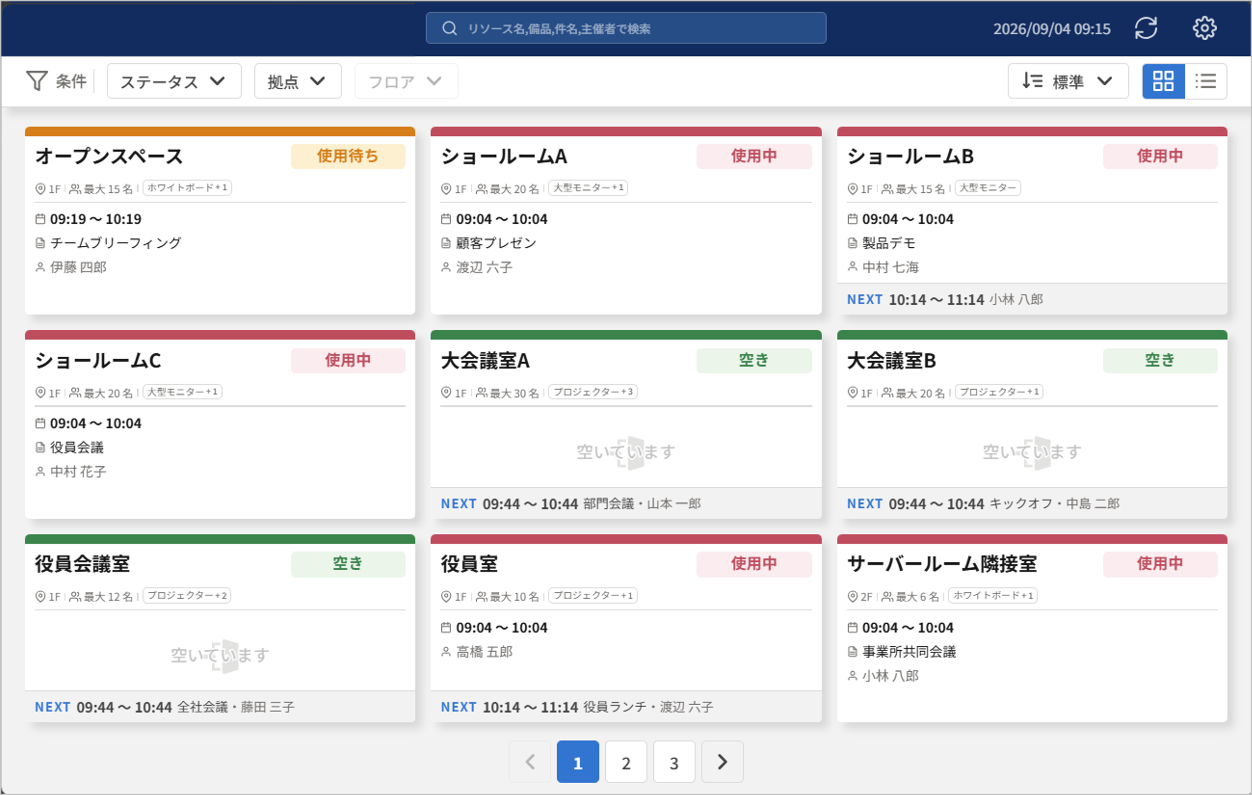Viewport: 1252px width, 795px height.
Task: Click プロジェクター+3 equipment tag
Action: coord(593,392)
